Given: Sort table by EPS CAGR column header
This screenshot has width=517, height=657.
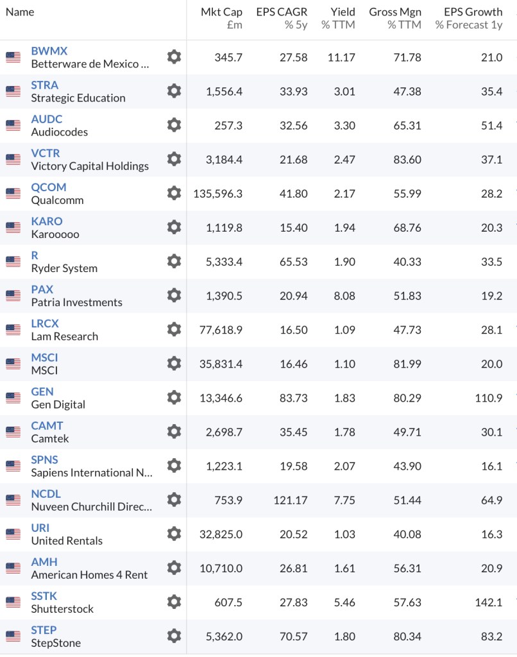Looking at the screenshot, I should [282, 18].
